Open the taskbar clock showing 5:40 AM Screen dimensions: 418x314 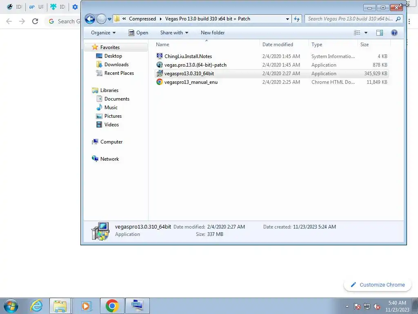tap(397, 306)
